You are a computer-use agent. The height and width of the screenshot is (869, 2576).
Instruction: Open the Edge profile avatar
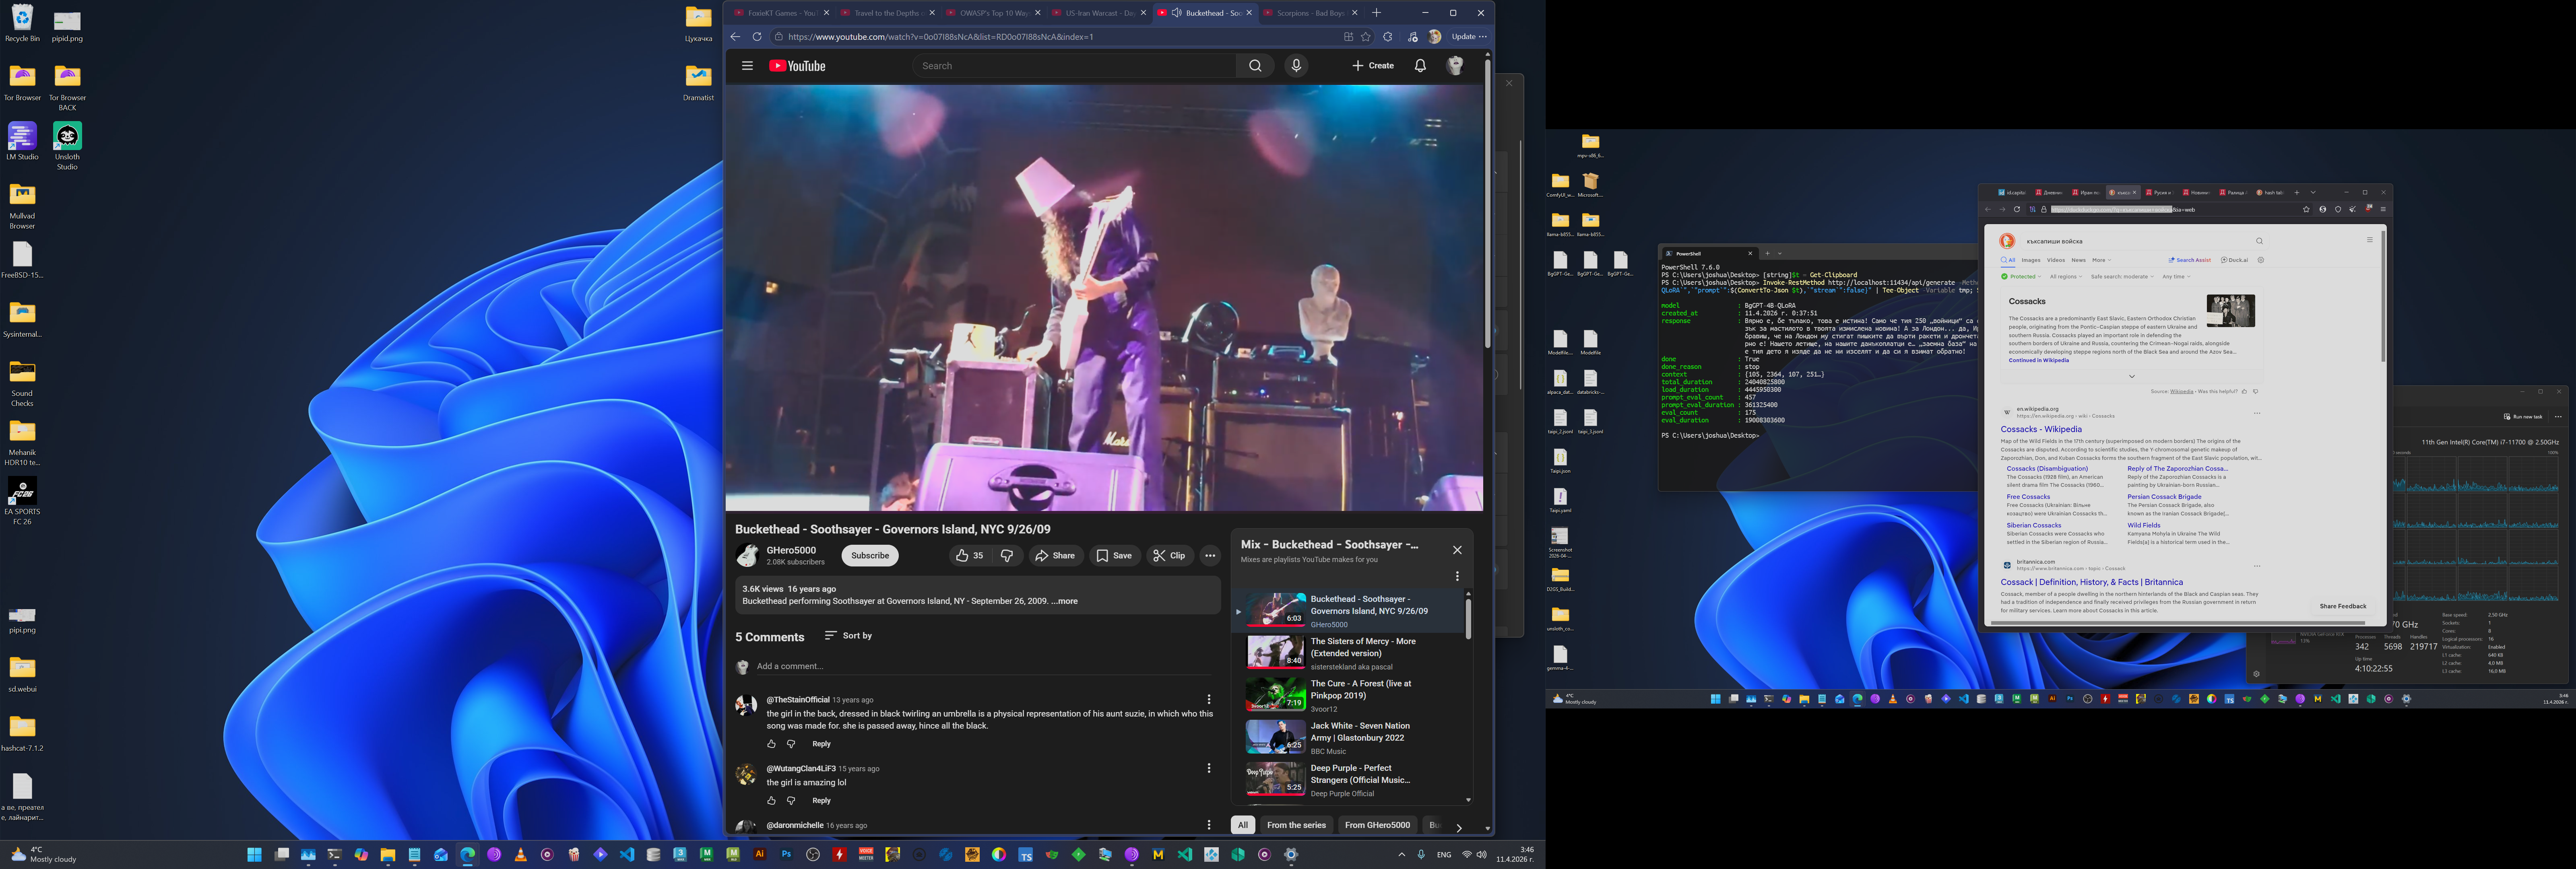tap(1435, 37)
